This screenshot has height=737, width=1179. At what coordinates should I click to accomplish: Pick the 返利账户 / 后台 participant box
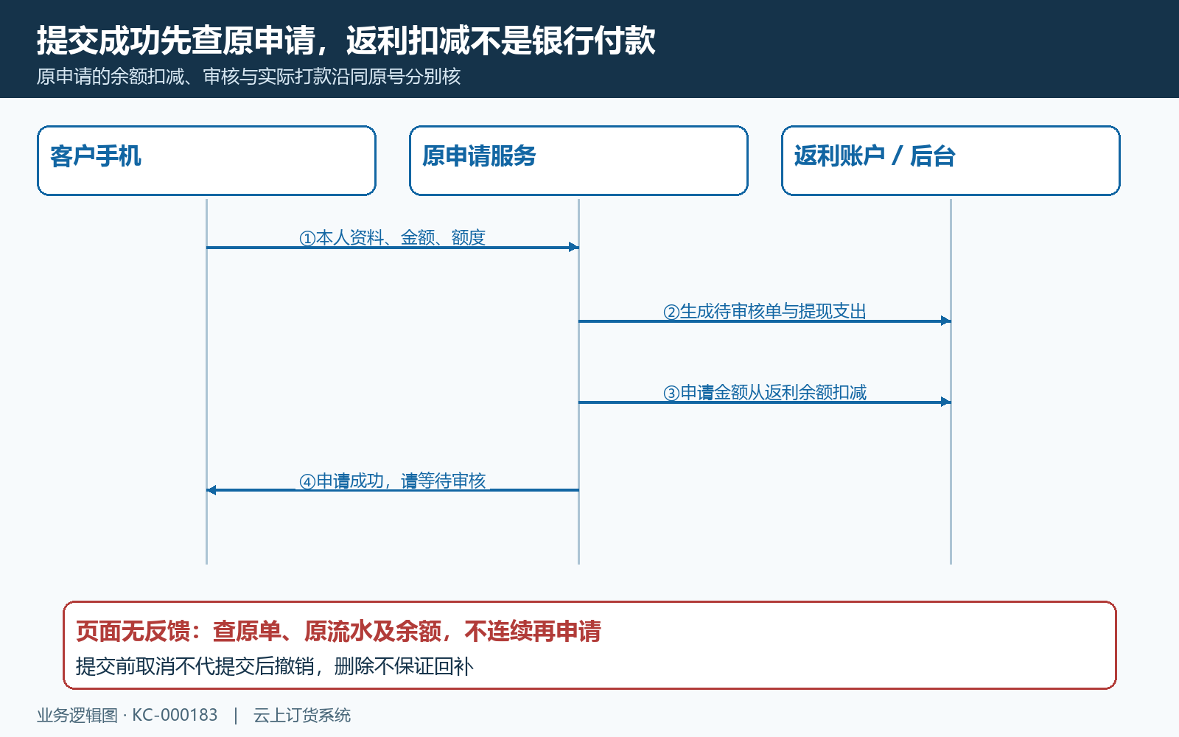coord(951,161)
